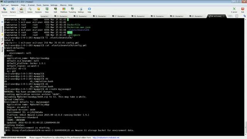Open the Macros sidebar tab
Viewport: 247px width, 139px height.
click(x=2, y=51)
